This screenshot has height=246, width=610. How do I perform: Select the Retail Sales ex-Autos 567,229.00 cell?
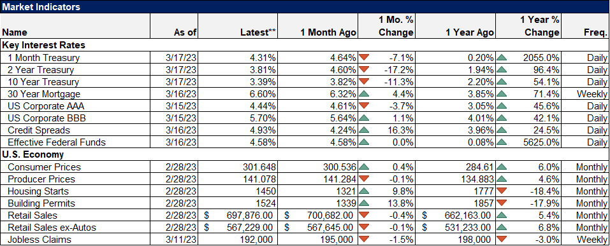tap(238, 228)
